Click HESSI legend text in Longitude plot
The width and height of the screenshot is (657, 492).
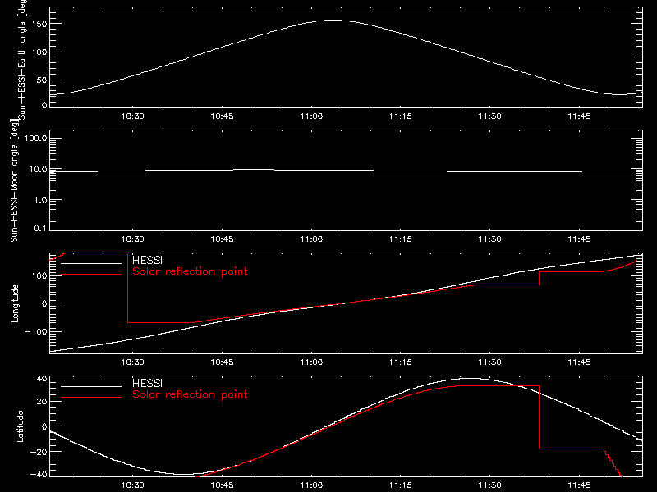point(147,260)
